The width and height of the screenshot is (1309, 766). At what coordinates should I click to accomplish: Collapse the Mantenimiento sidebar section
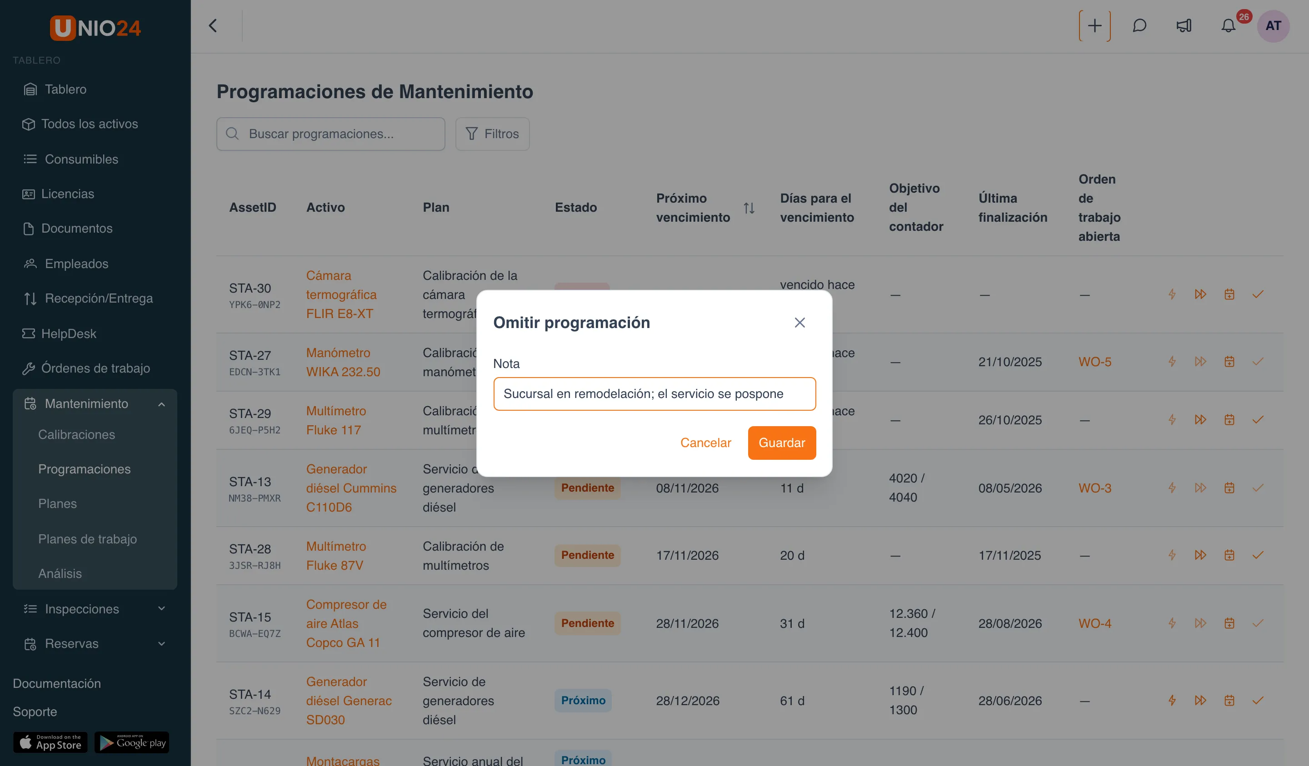pos(161,404)
